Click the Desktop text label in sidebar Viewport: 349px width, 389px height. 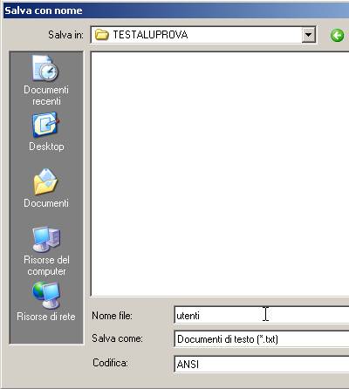coord(46,147)
